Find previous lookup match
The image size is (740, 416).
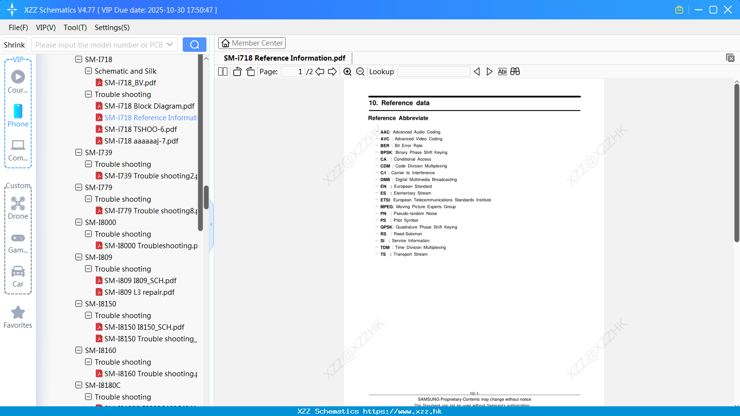point(477,72)
